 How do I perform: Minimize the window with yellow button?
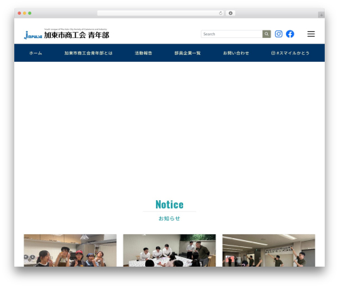(x=24, y=14)
